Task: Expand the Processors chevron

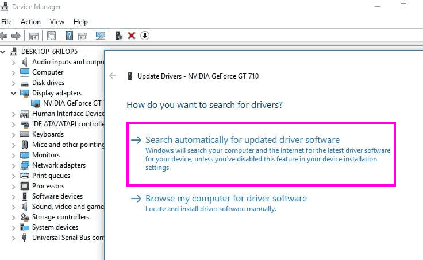Action: [x=13, y=187]
